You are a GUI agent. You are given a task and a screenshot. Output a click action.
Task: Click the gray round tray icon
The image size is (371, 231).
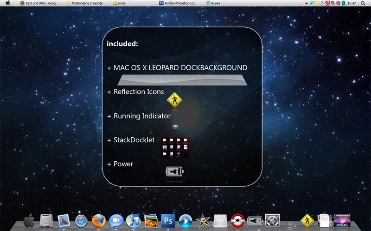(x=333, y=3)
